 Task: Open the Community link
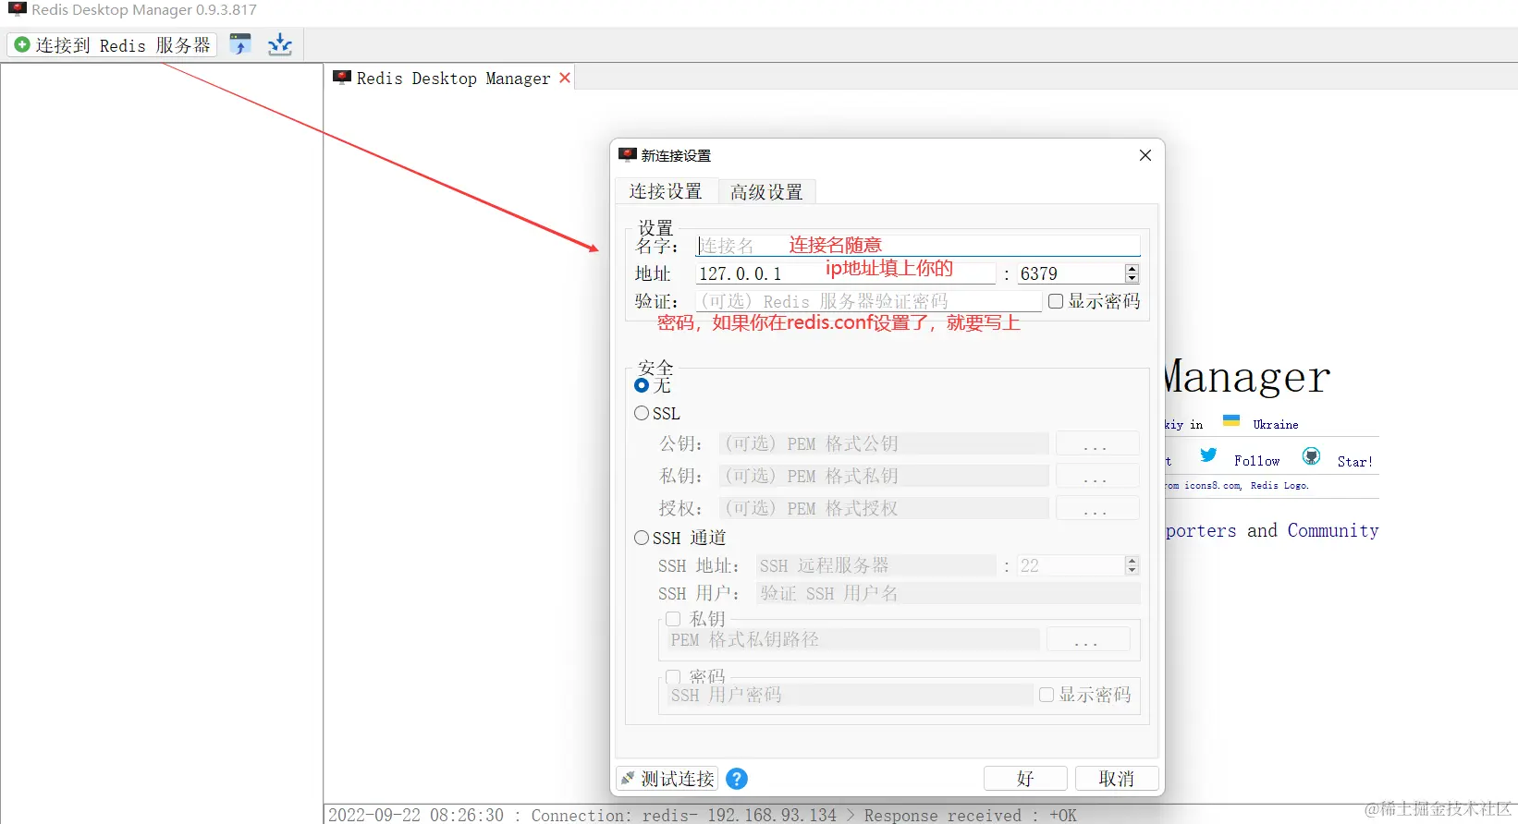coord(1333,530)
